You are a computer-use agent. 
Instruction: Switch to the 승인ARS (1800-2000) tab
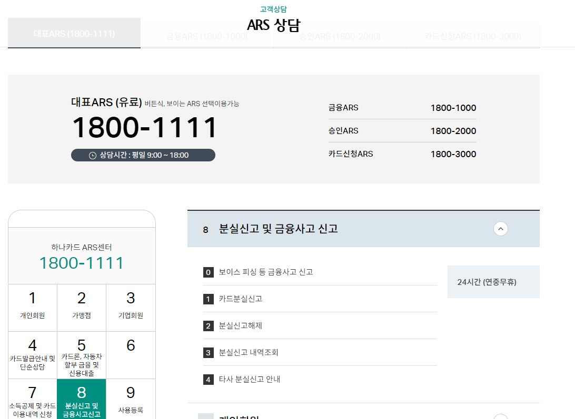click(340, 36)
